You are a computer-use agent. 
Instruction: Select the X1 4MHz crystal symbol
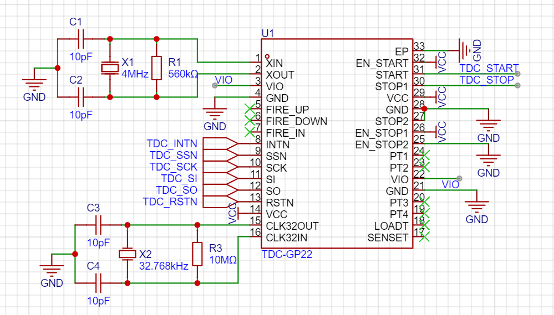click(x=110, y=68)
